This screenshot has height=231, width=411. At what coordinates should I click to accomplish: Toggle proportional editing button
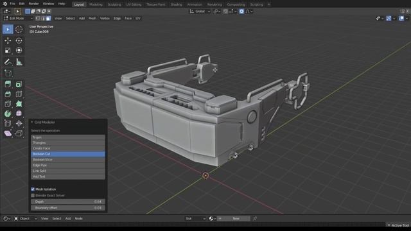click(241, 12)
